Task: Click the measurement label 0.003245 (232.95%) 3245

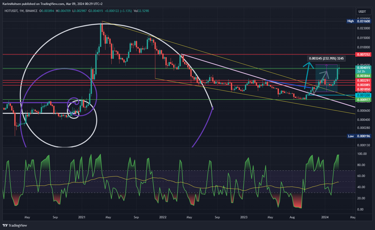Action: pos(326,58)
